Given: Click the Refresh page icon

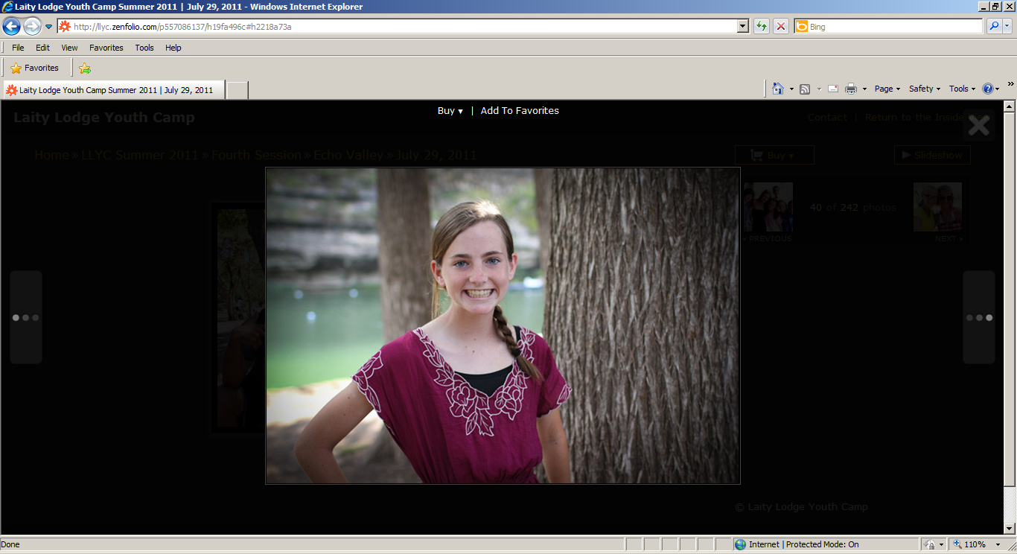Looking at the screenshot, I should (761, 27).
